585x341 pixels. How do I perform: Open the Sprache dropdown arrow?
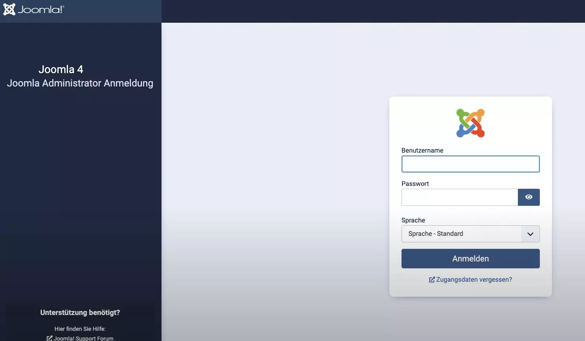tap(530, 234)
